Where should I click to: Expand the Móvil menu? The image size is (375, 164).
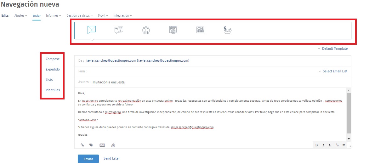(x=103, y=15)
